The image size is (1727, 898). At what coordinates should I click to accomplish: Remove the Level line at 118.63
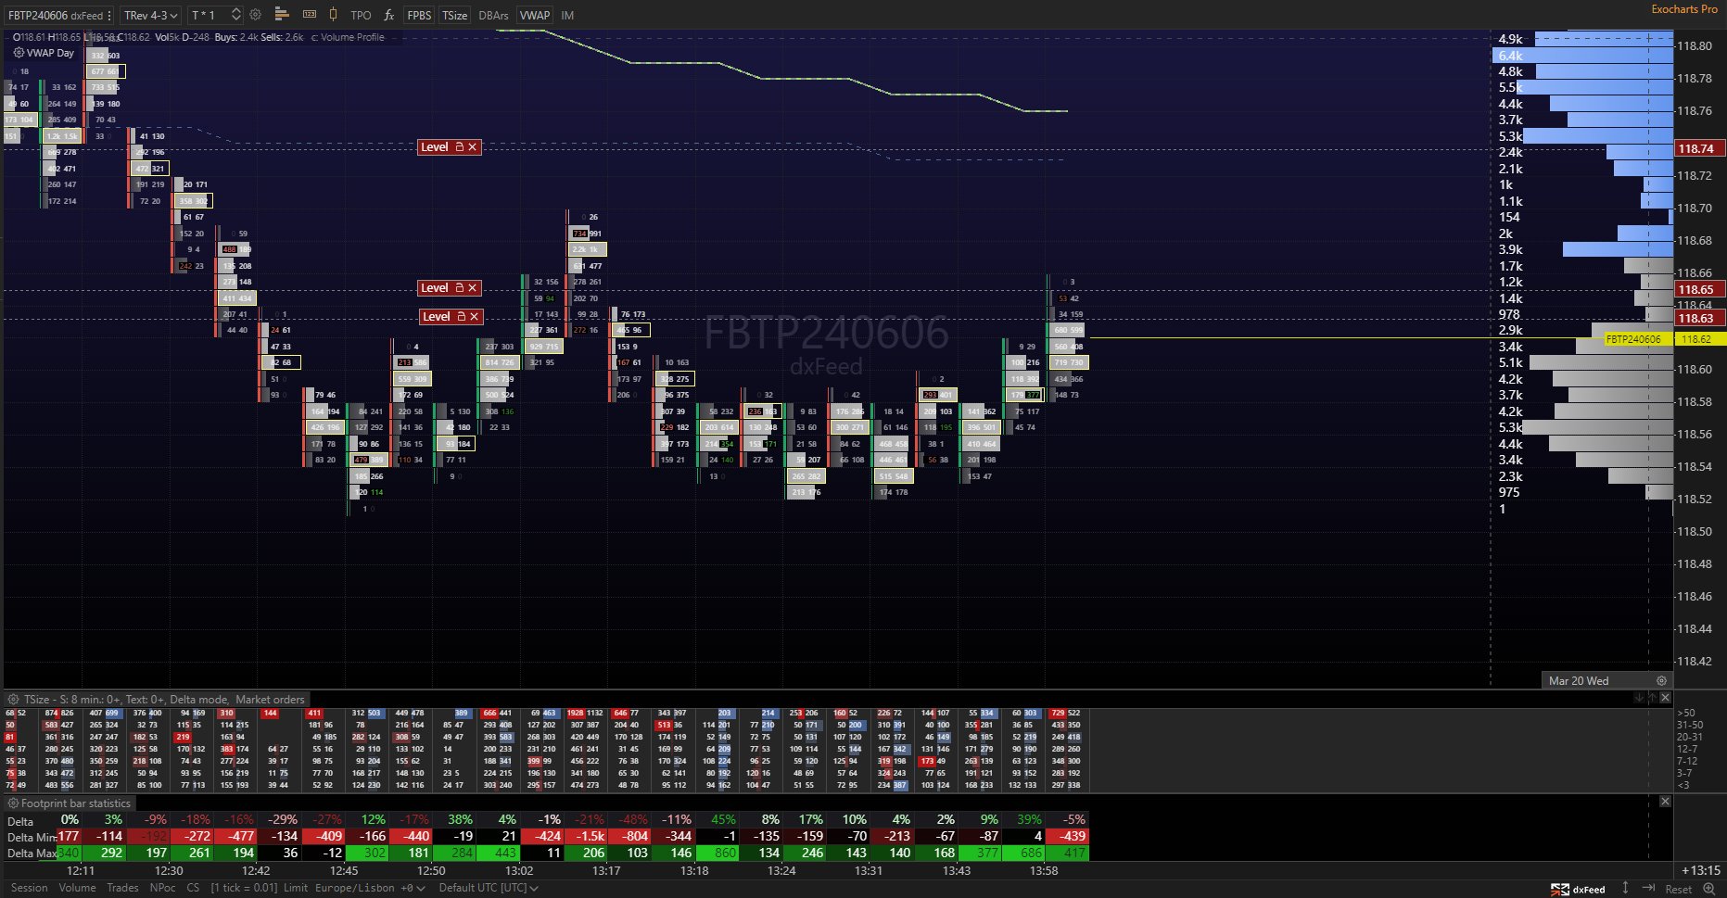[475, 317]
